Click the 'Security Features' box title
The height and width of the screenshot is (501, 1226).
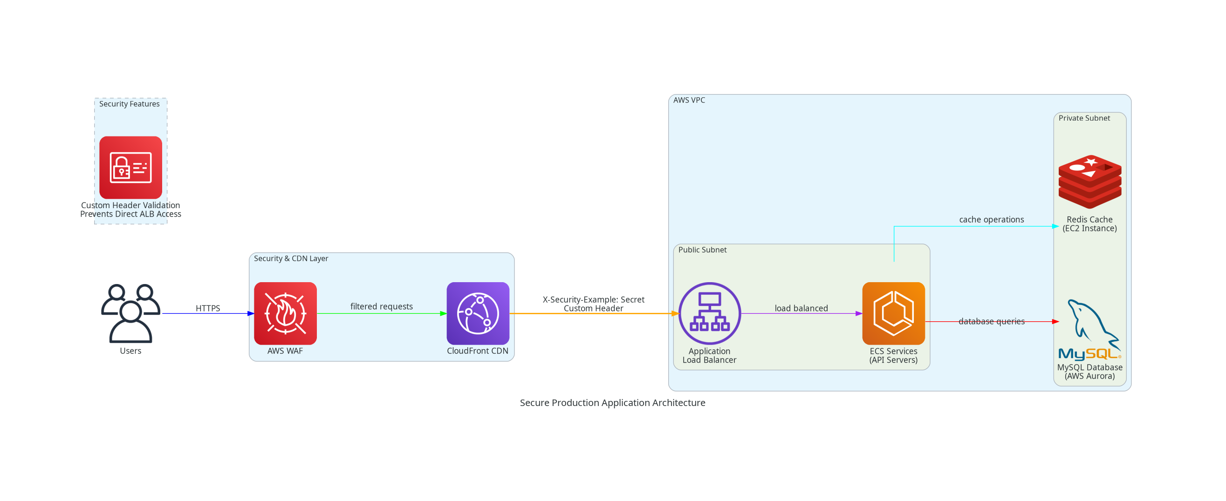click(x=129, y=104)
